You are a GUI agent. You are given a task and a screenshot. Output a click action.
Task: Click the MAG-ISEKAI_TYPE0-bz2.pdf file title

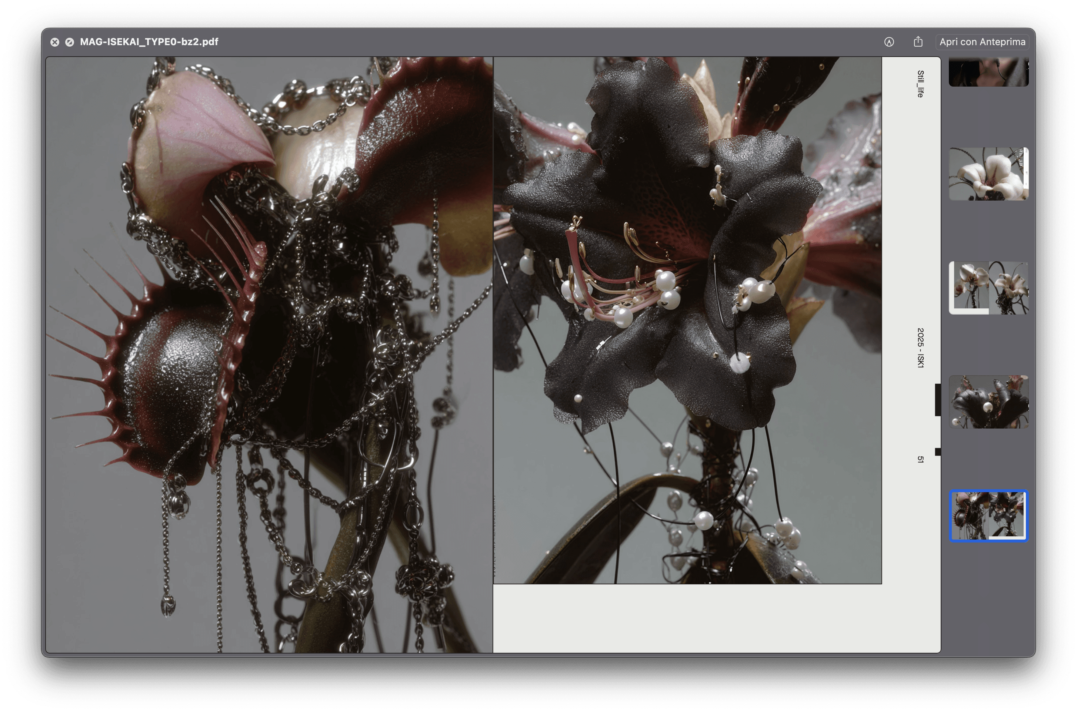click(149, 42)
